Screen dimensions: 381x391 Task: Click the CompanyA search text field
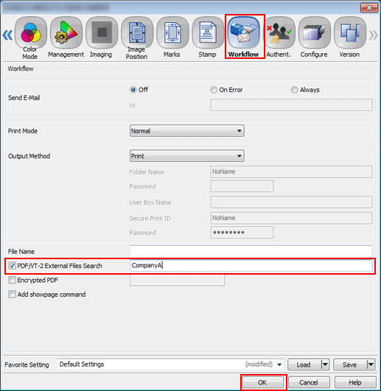pos(251,266)
